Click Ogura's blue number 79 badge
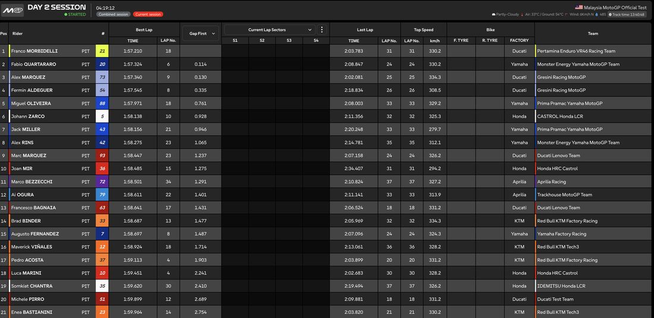Viewport: 654px width, 318px height. pyautogui.click(x=102, y=194)
